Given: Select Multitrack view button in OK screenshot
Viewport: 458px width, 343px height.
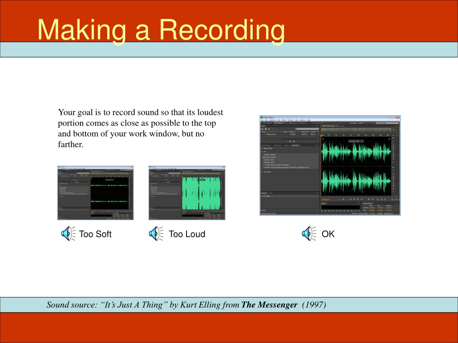Looking at the screenshot, I should 279,123.
